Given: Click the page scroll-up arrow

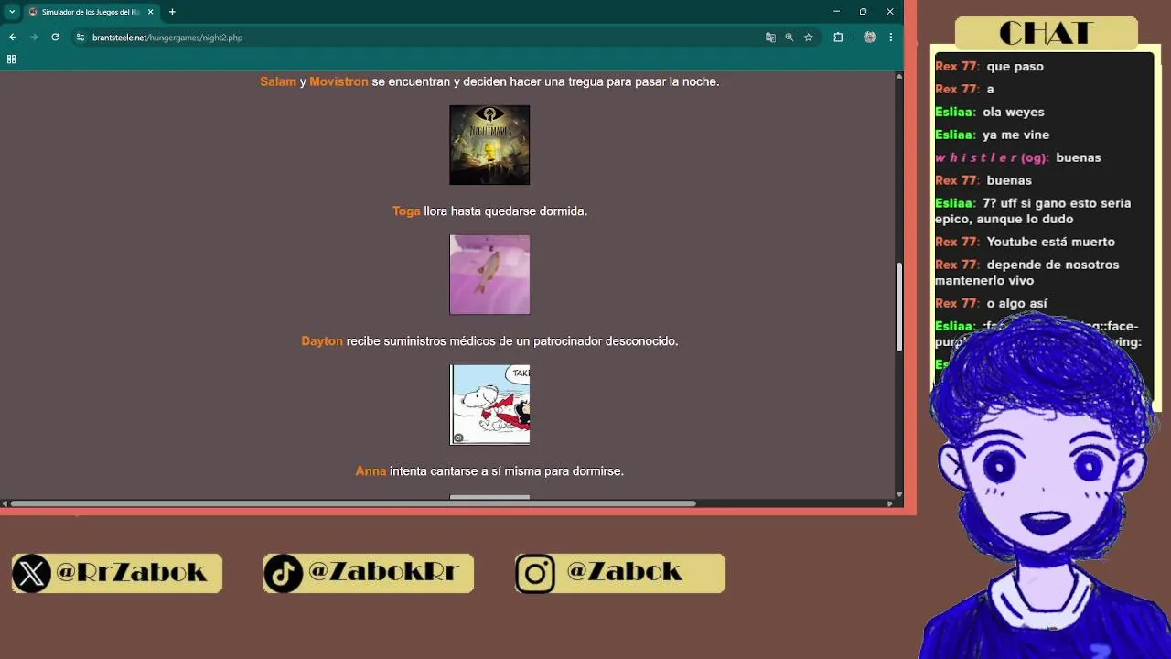Looking at the screenshot, I should click(898, 76).
